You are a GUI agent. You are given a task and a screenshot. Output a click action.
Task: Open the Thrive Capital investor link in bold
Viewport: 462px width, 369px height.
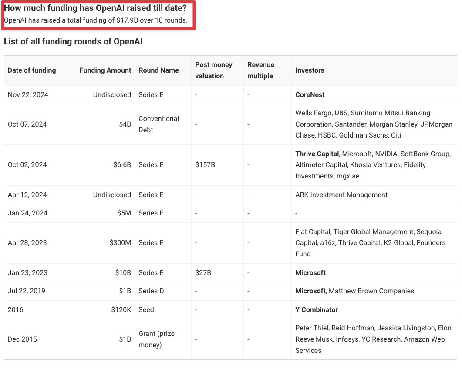[x=317, y=154]
